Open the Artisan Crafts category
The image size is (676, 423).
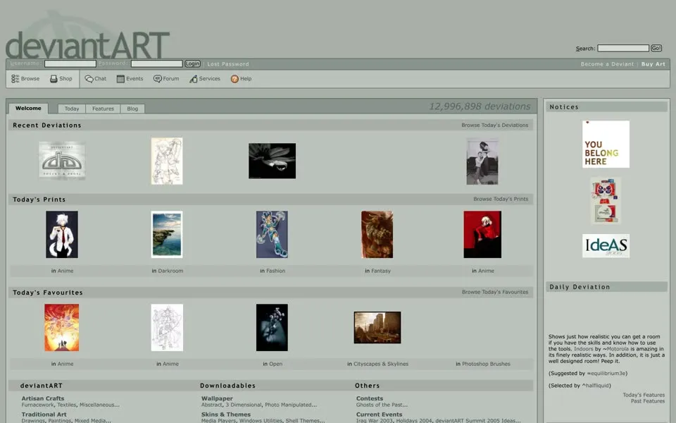point(43,398)
